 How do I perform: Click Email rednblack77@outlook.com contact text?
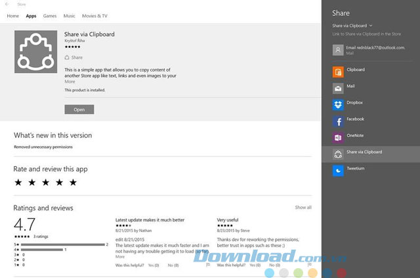point(375,48)
